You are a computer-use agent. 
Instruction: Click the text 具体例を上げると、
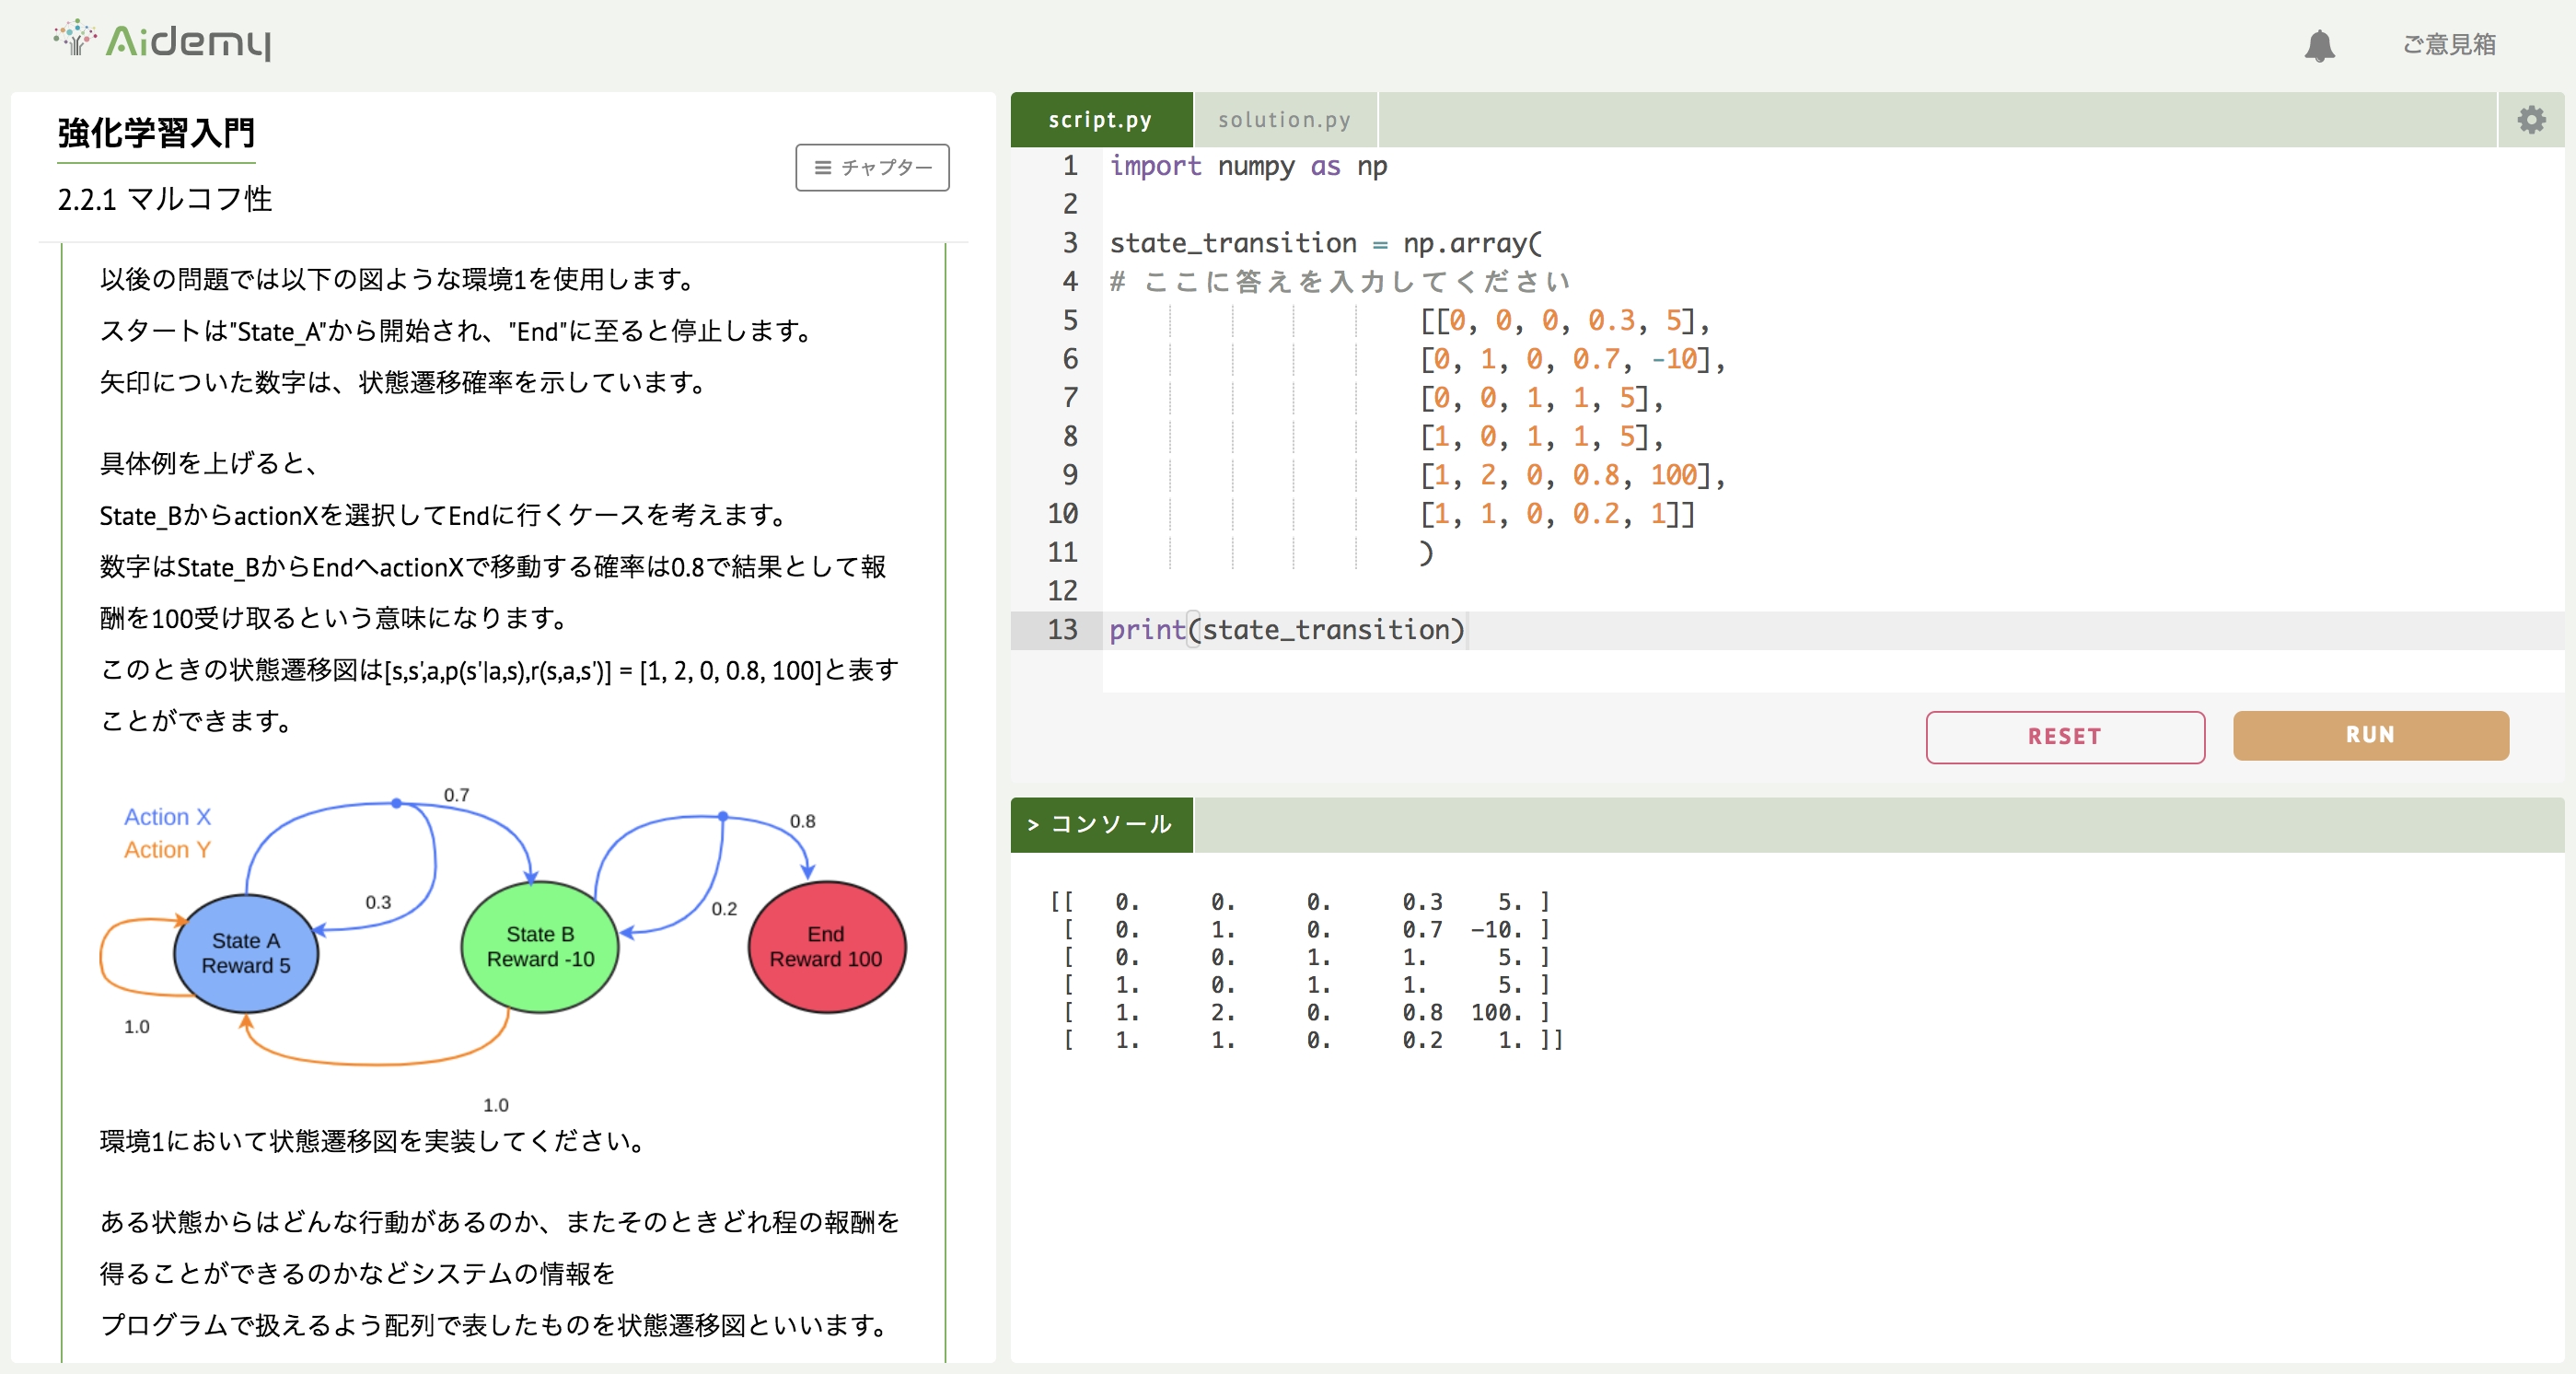click(210, 463)
